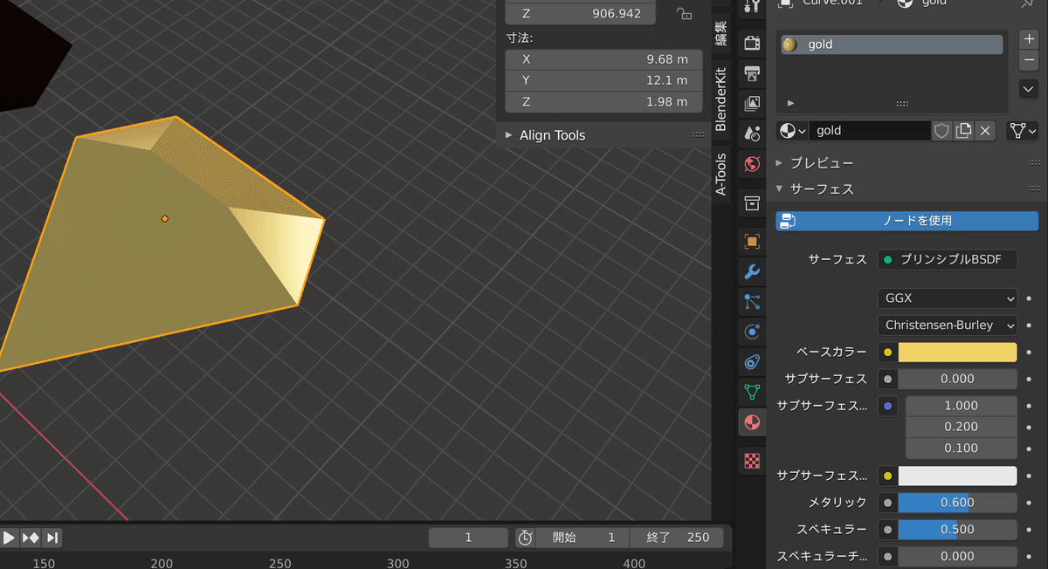Open the Modifier properties wrench tab
Screen dimensions: 1048x569
(x=751, y=271)
